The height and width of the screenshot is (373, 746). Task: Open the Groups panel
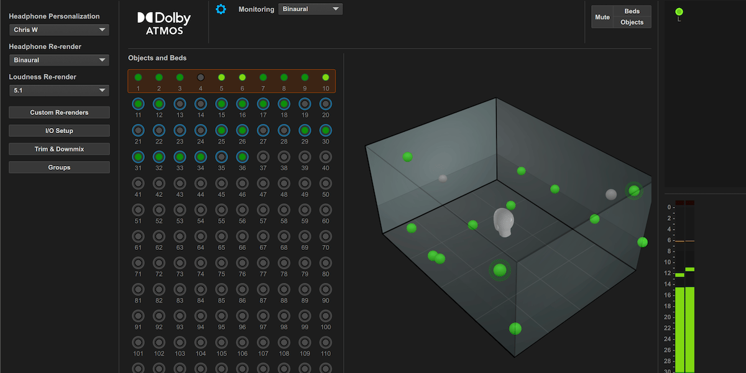click(x=59, y=167)
